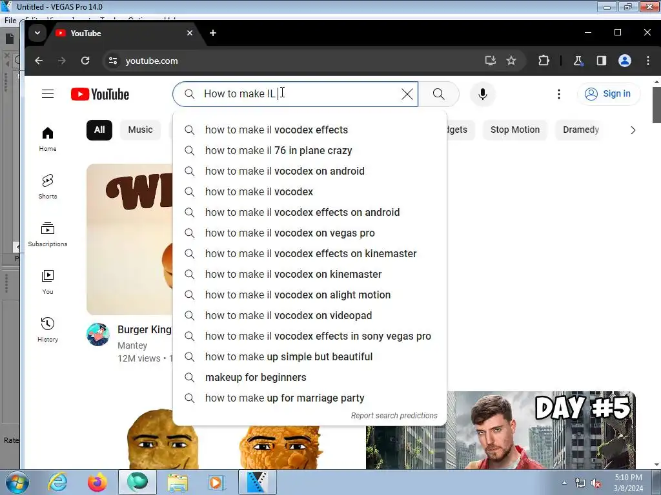661x495 pixels.
Task: Pick suggestion 'how to make il vocodex on vegas pro'
Action: 309,233
